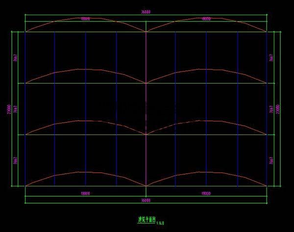Select the apex of the top-right red arch
Screen dimensions: 294x232
tap(206, 18)
